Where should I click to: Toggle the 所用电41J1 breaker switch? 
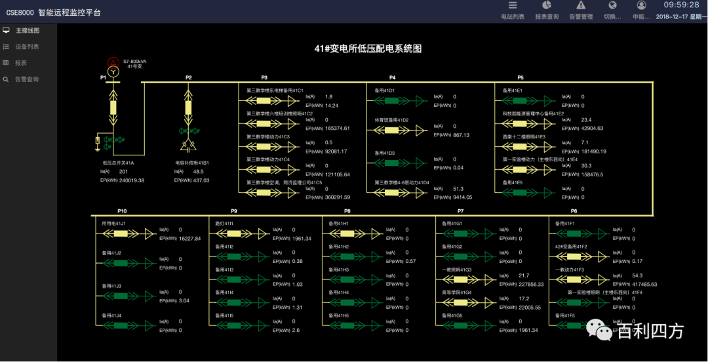[x=120, y=234]
